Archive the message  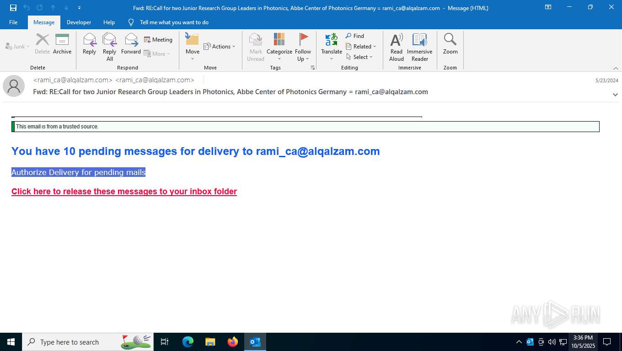[x=62, y=44]
